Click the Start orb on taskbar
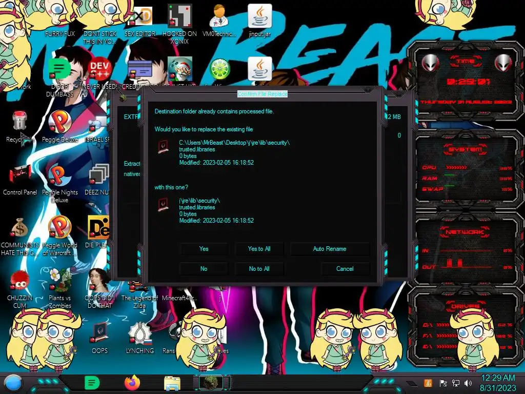 point(13,383)
